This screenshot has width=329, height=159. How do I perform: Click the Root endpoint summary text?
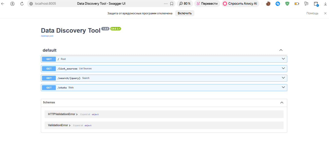click(x=63, y=59)
